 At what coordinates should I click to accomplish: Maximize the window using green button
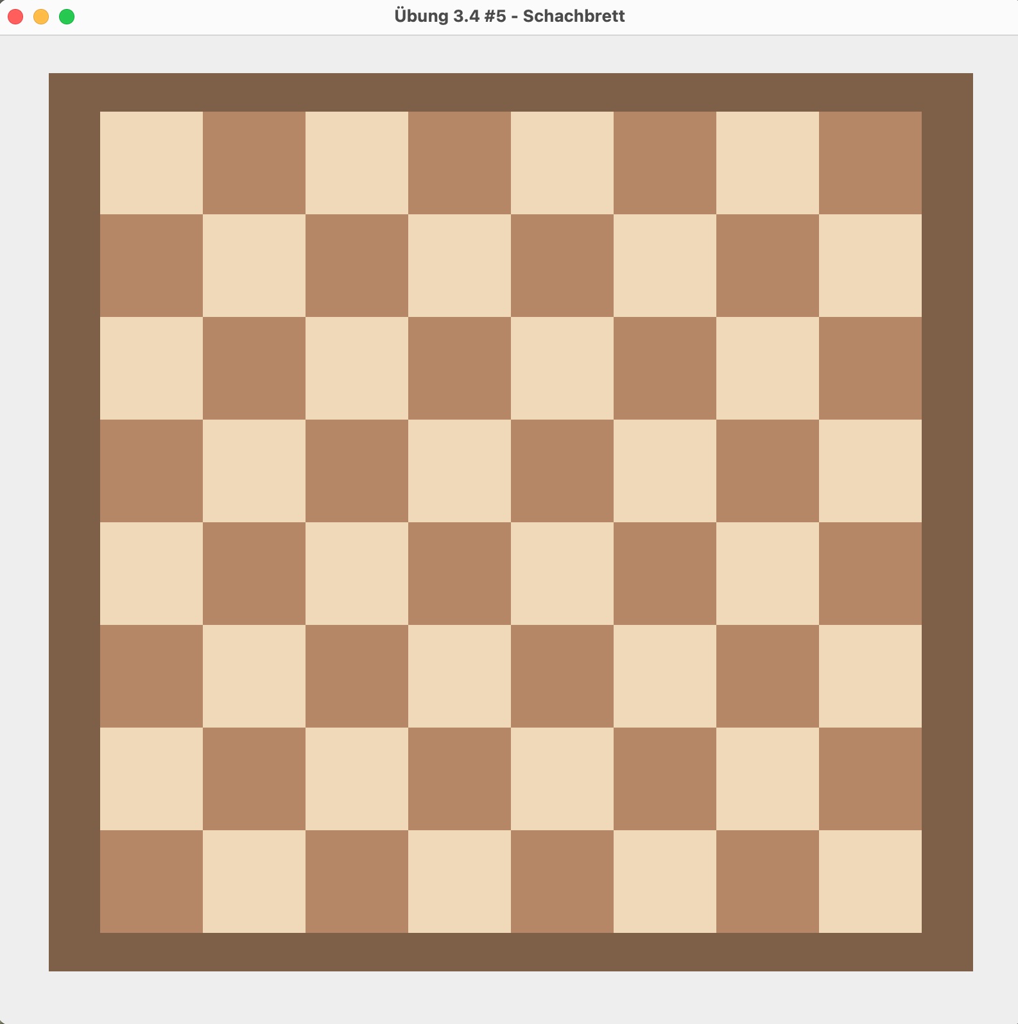point(67,17)
